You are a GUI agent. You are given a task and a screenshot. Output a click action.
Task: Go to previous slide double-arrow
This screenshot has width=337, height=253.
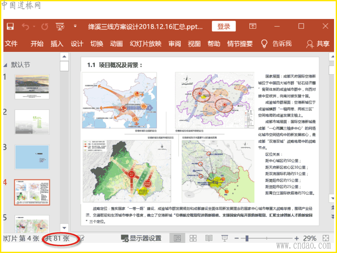332,207
